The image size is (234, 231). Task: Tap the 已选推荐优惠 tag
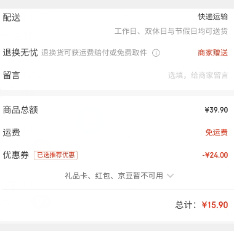(56, 155)
